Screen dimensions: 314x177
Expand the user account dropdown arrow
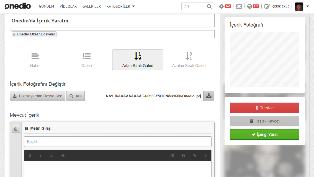[x=308, y=6]
